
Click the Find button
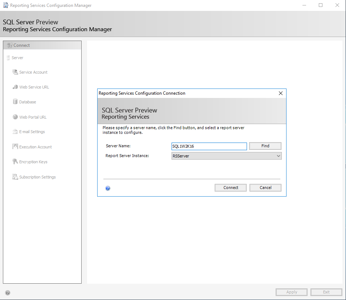click(265, 146)
